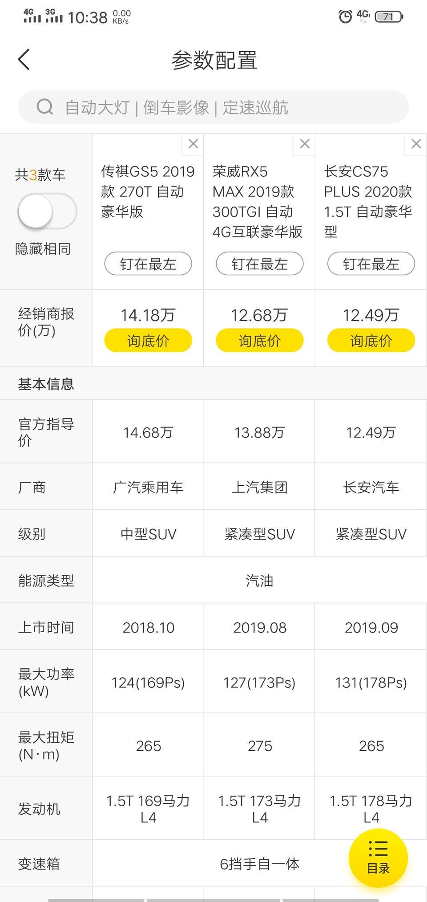Remove 长安CS75 PLUS column with X
The height and width of the screenshot is (902, 427).
pyautogui.click(x=416, y=144)
